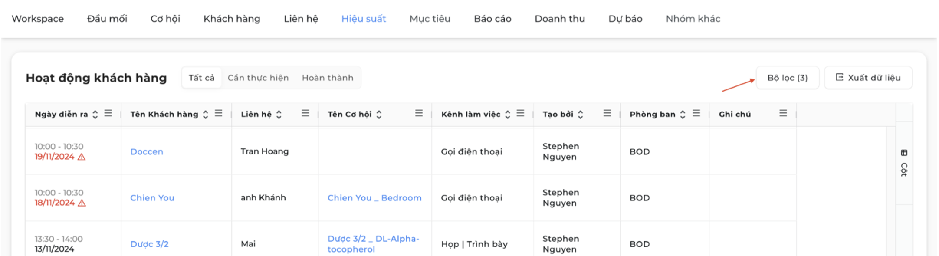Viewport: 939px width, 256px height.
Task: Navigate to Dự báo page
Action: click(x=625, y=19)
